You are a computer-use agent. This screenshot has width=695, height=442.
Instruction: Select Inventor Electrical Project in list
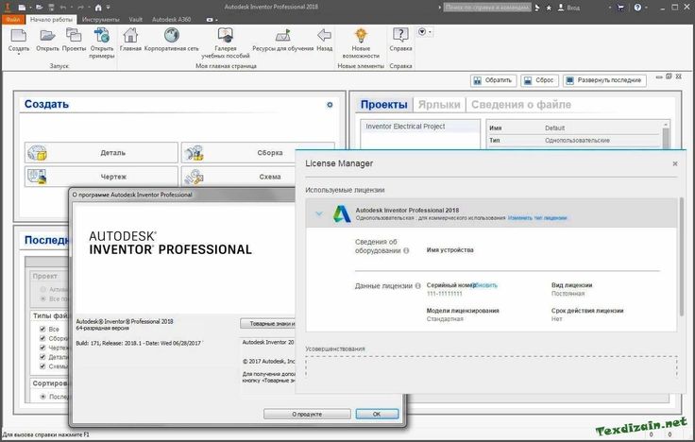[x=420, y=127]
